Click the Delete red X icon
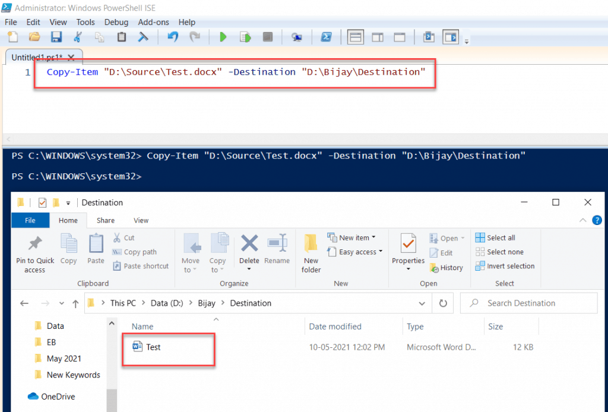This screenshot has width=608, height=412. (x=249, y=244)
